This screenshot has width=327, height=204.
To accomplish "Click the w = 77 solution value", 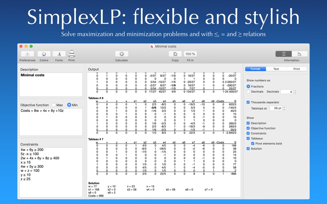I will 93,186.
